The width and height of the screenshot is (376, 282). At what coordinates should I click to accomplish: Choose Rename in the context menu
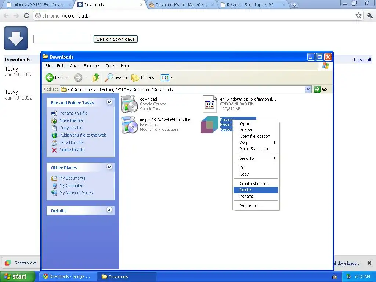click(x=256, y=196)
